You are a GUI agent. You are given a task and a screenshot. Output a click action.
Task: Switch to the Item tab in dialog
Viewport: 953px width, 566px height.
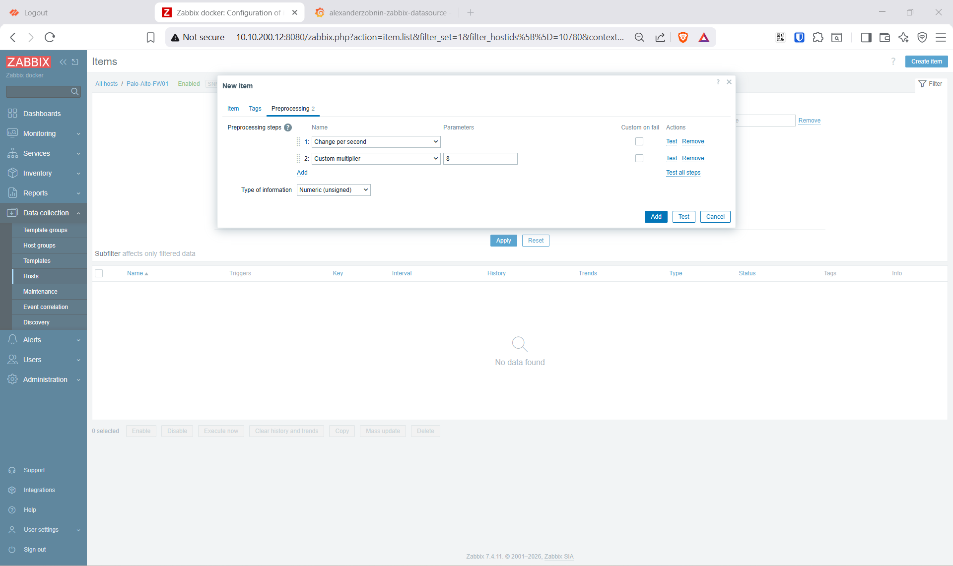click(233, 109)
